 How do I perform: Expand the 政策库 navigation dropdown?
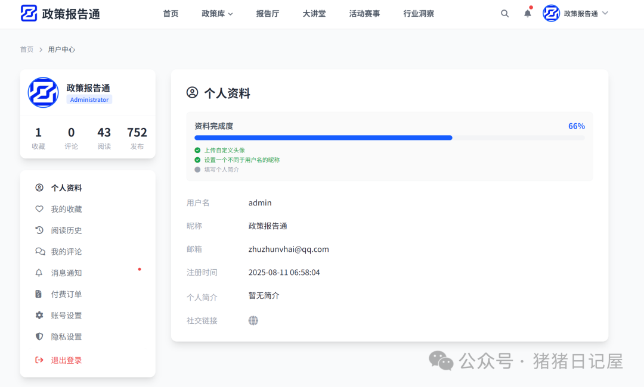pyautogui.click(x=217, y=13)
